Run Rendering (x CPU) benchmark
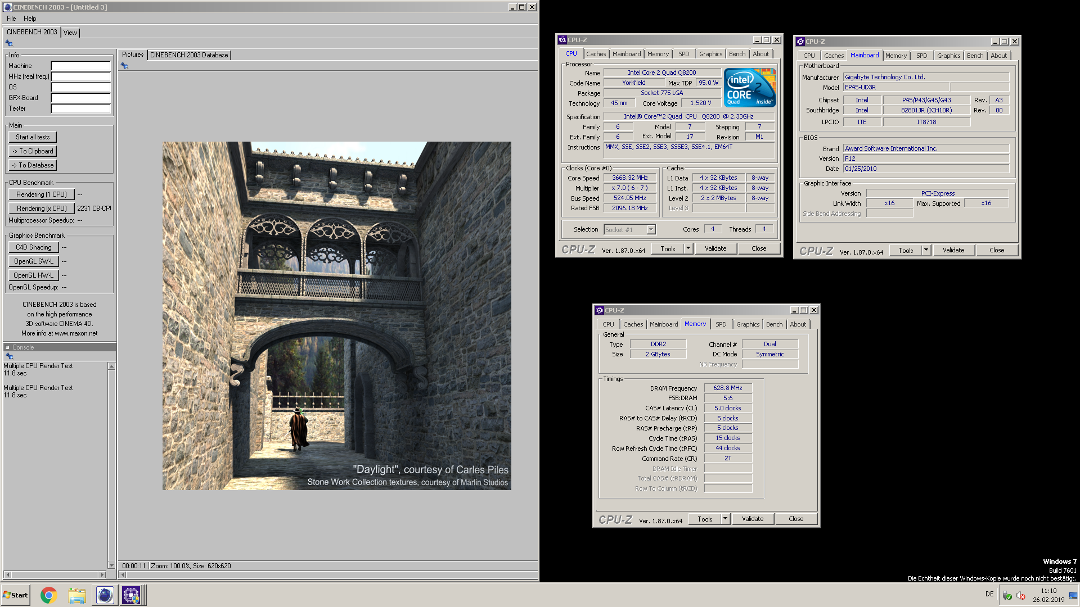 point(42,209)
